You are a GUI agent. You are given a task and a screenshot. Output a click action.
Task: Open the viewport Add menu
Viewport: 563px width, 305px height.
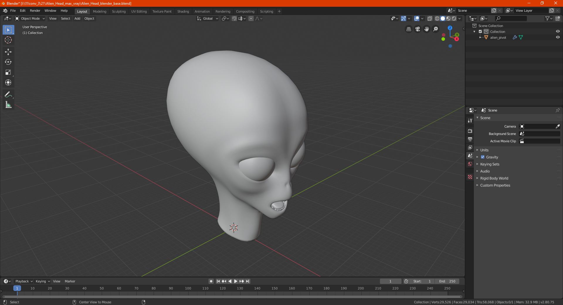pos(77,18)
